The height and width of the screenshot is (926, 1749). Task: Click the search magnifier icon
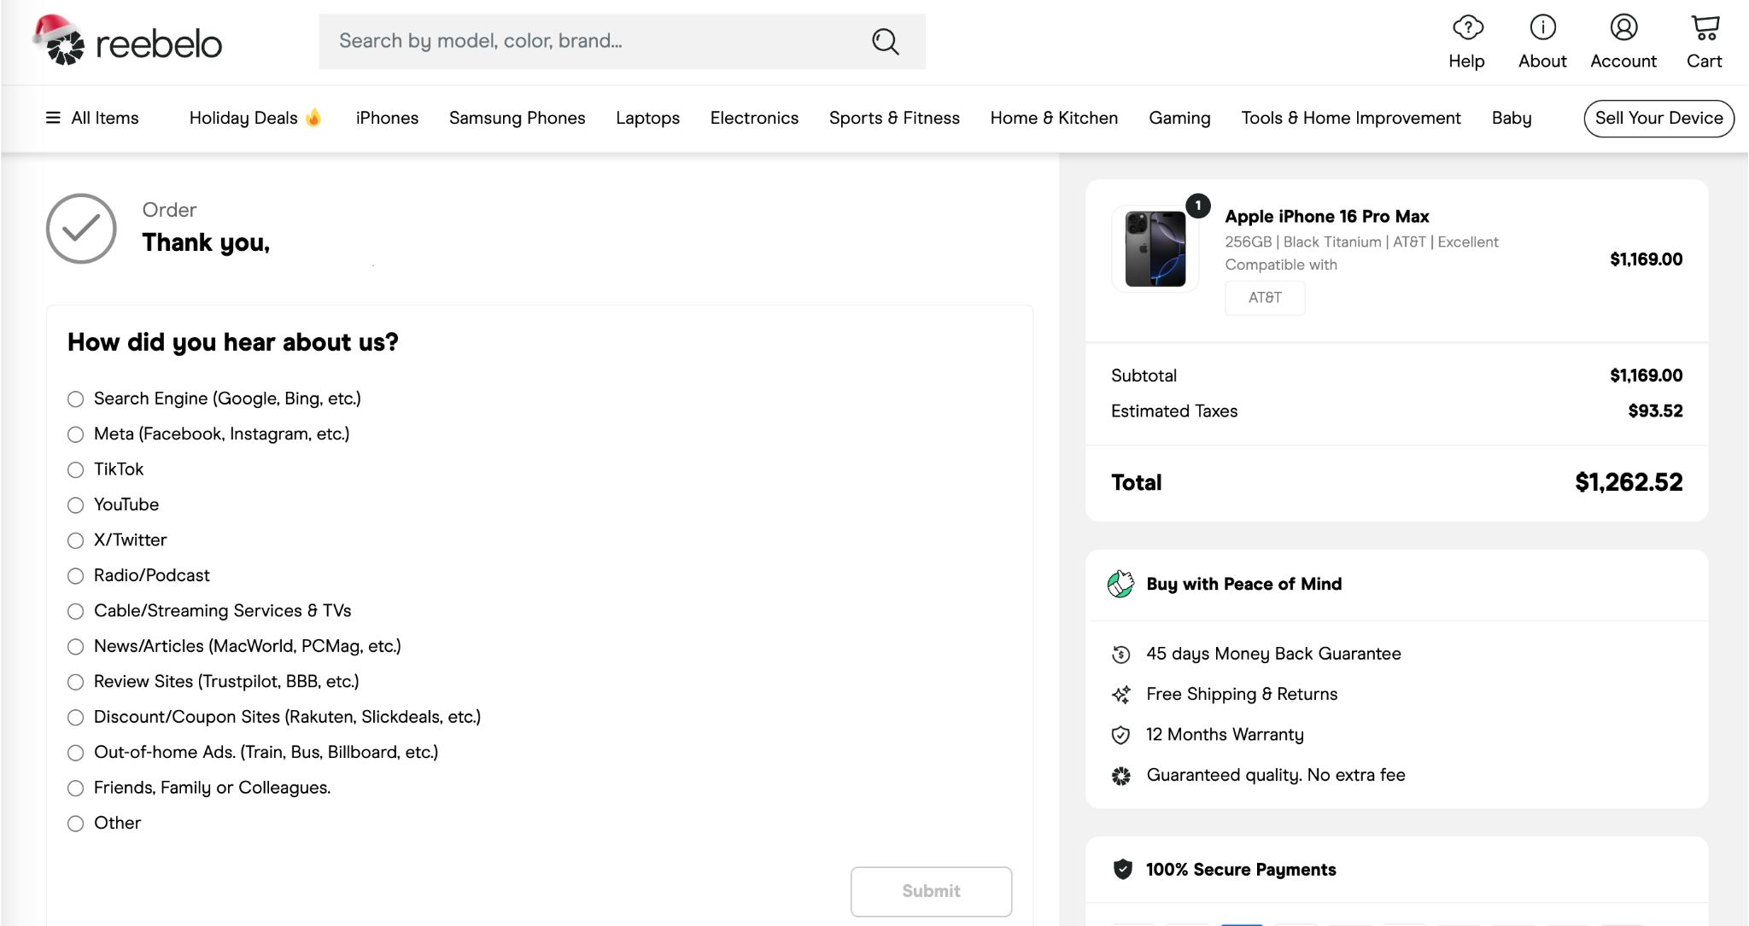[886, 41]
